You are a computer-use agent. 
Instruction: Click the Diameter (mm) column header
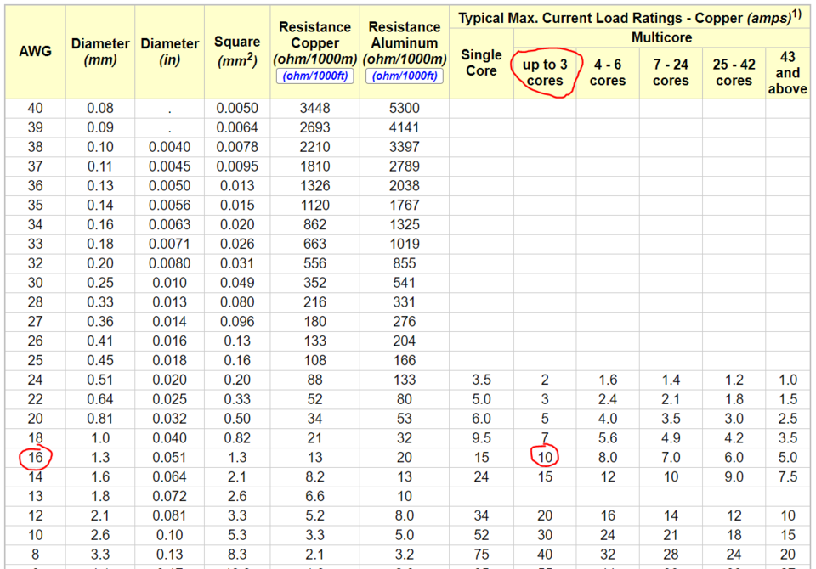pos(100,52)
